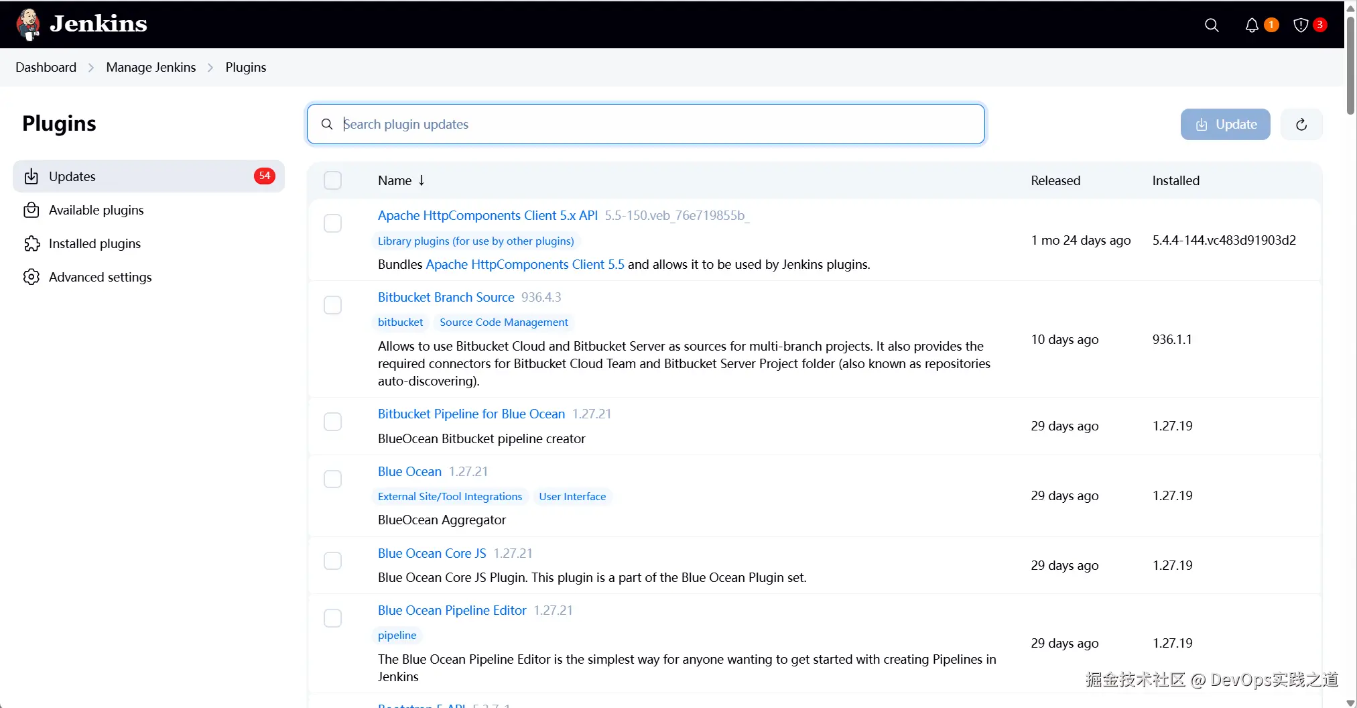Click the Update button
Image resolution: width=1357 pixels, height=708 pixels.
(1226, 124)
